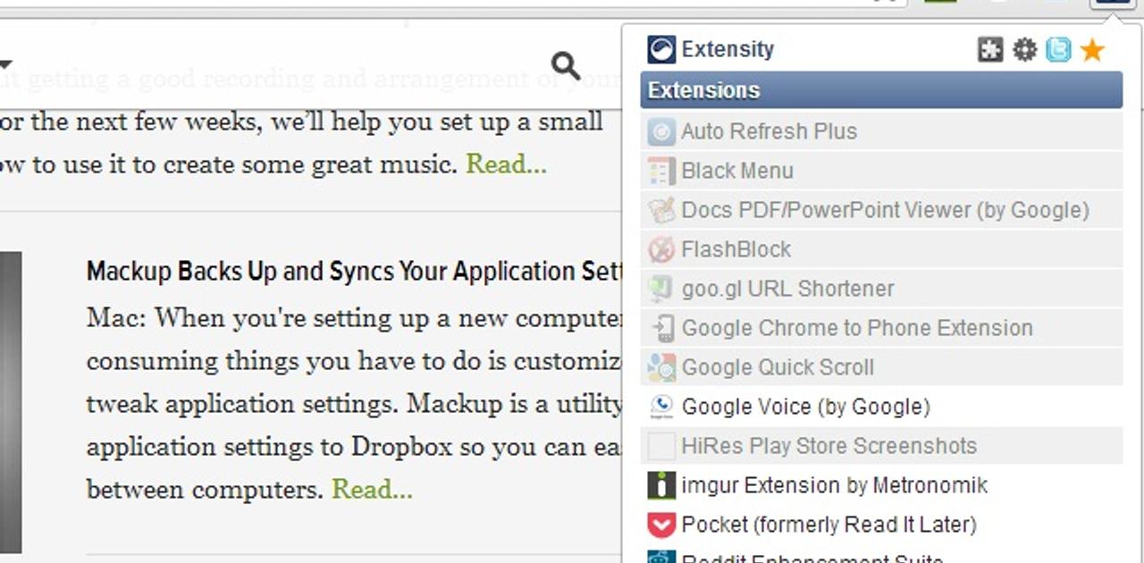Disable the Google Voice (by Google) extension
1144x563 pixels.
point(806,407)
